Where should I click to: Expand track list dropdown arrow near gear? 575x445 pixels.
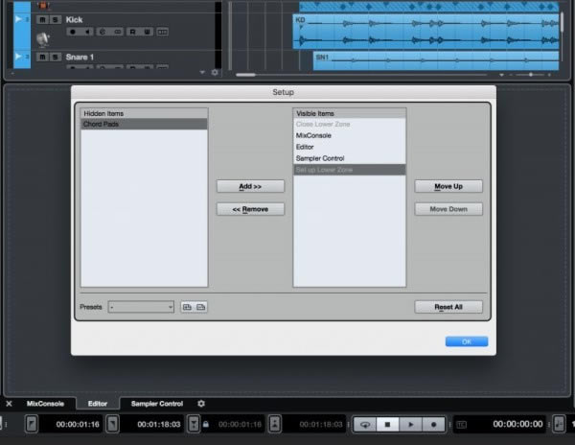pos(202,73)
